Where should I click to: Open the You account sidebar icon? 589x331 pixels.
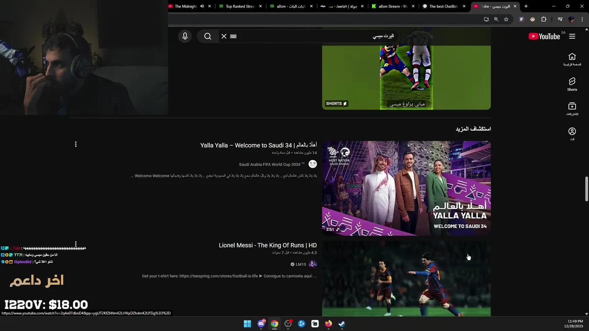point(572,134)
